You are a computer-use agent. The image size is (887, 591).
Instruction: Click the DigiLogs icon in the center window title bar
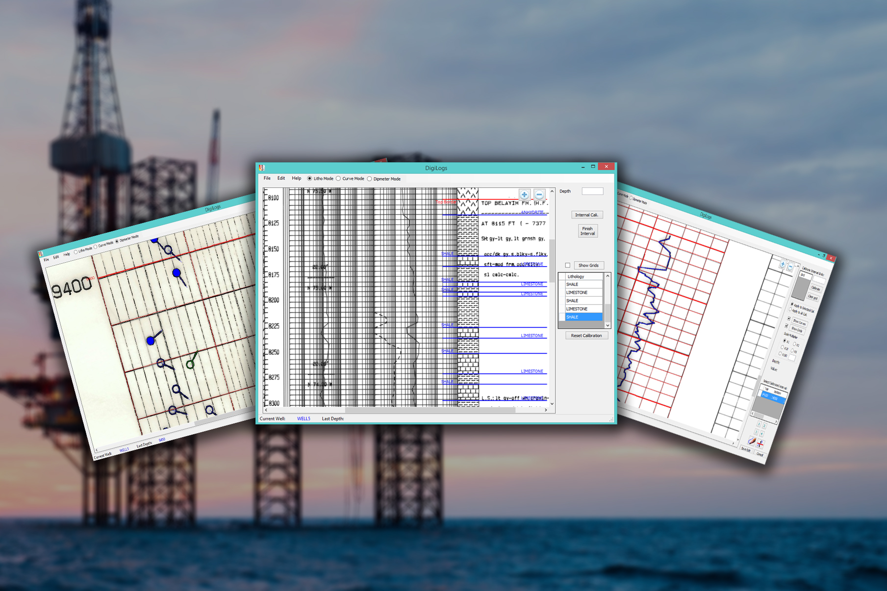coord(262,168)
